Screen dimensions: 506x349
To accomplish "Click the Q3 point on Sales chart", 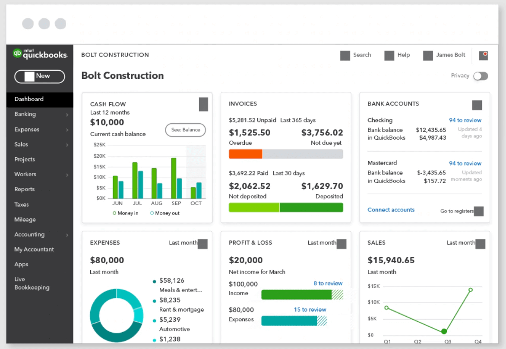I will click(x=444, y=331).
